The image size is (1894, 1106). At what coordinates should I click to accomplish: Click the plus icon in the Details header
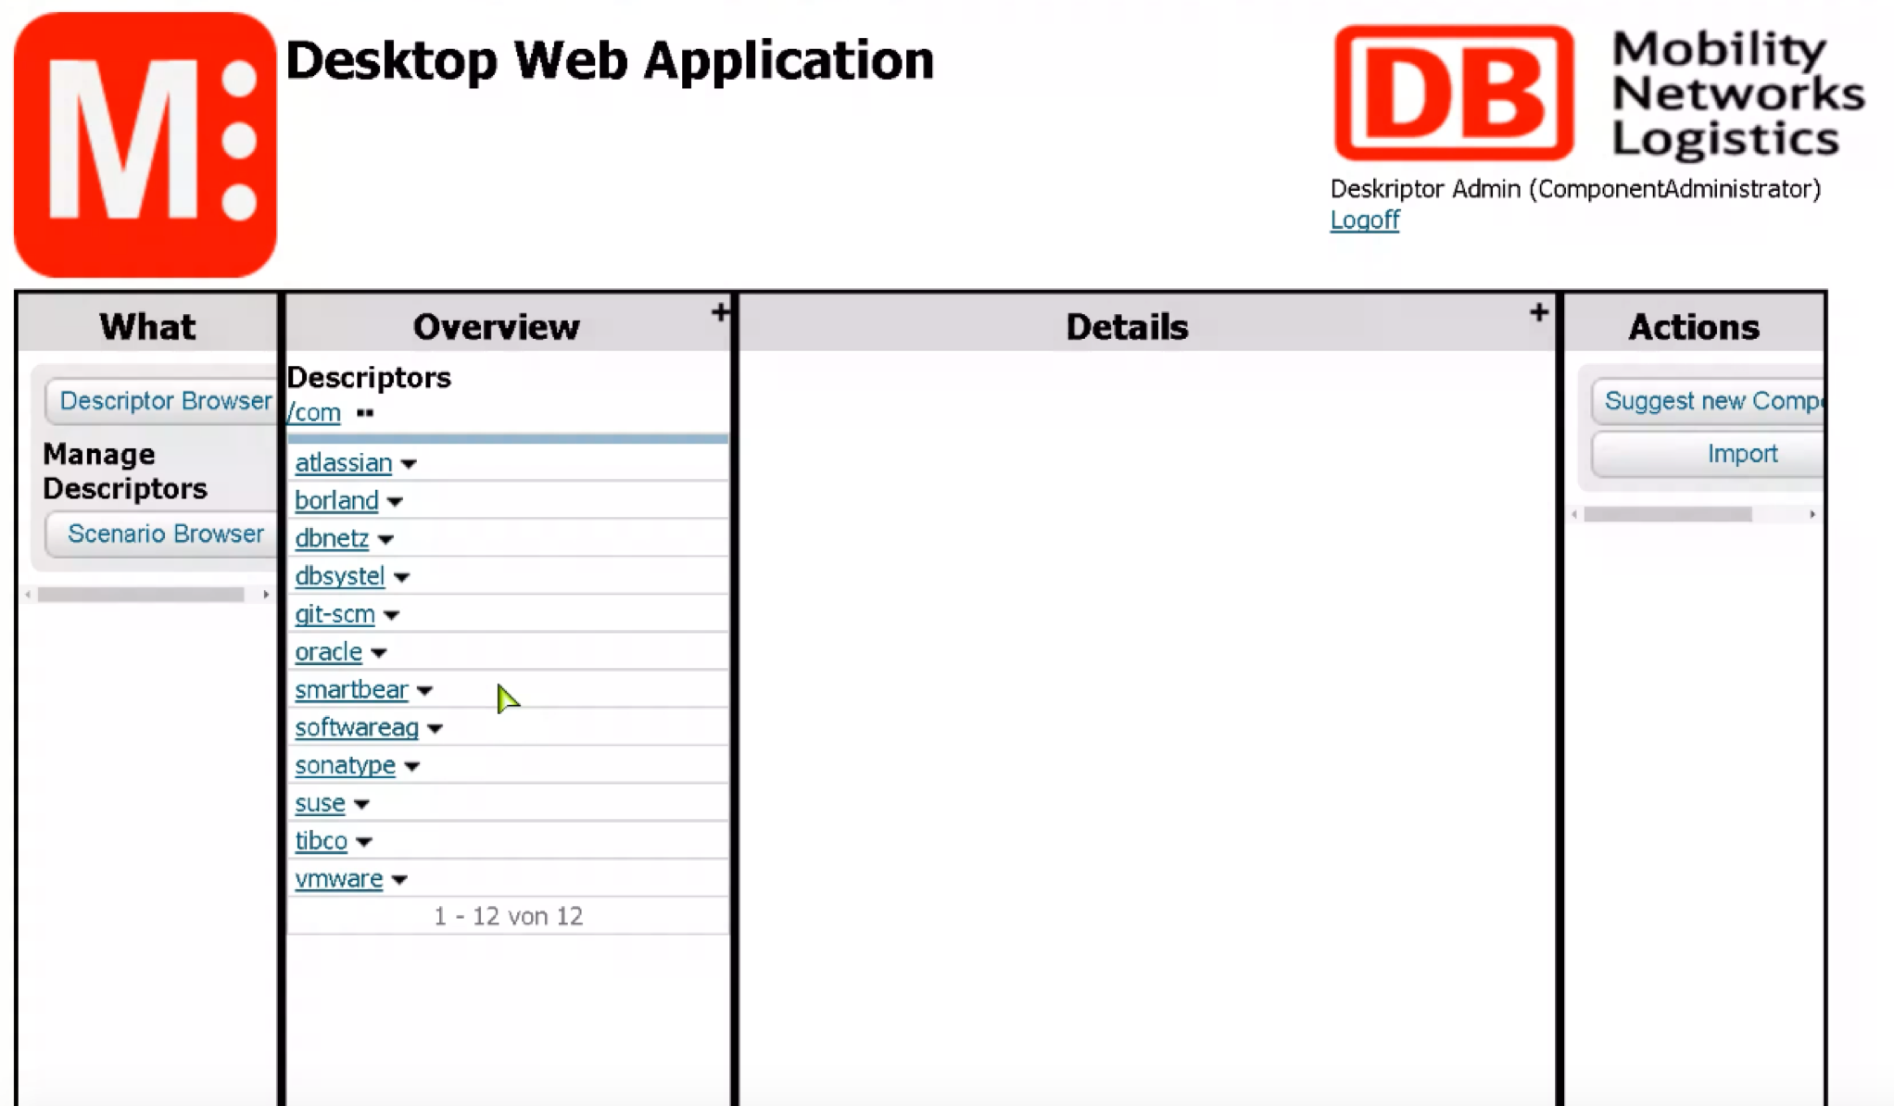pos(1538,313)
